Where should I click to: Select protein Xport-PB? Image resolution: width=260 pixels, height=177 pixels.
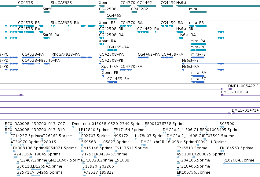pos(110,73)
